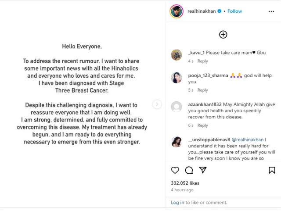
Task: Share post via paper plane icon
Action: pos(202,170)
